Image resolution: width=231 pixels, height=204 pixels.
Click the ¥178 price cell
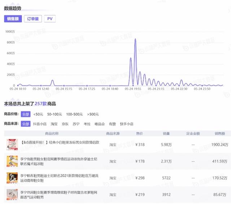140,161
